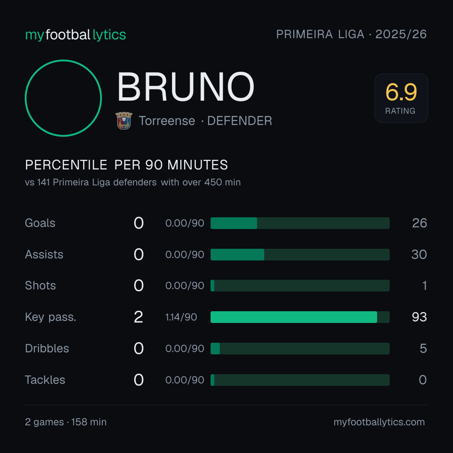This screenshot has width=453, height=453.
Task: Select the Assists percentile bar
Action: pyautogui.click(x=300, y=255)
